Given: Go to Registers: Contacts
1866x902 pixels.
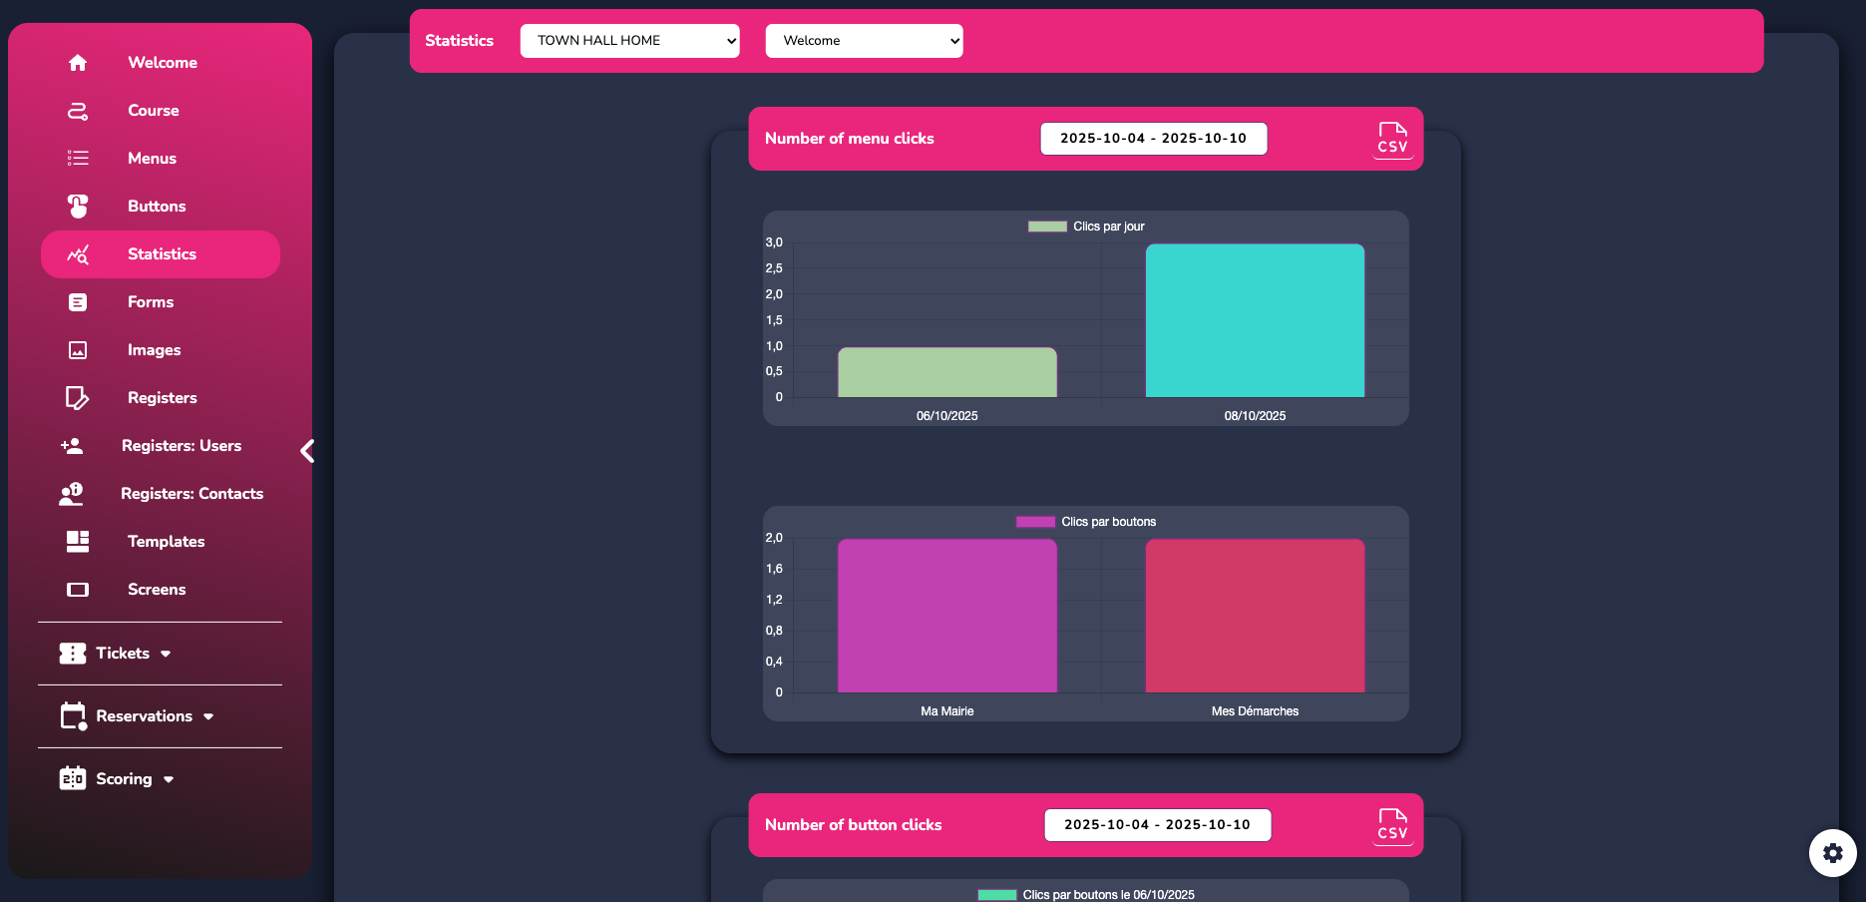Looking at the screenshot, I should [191, 494].
